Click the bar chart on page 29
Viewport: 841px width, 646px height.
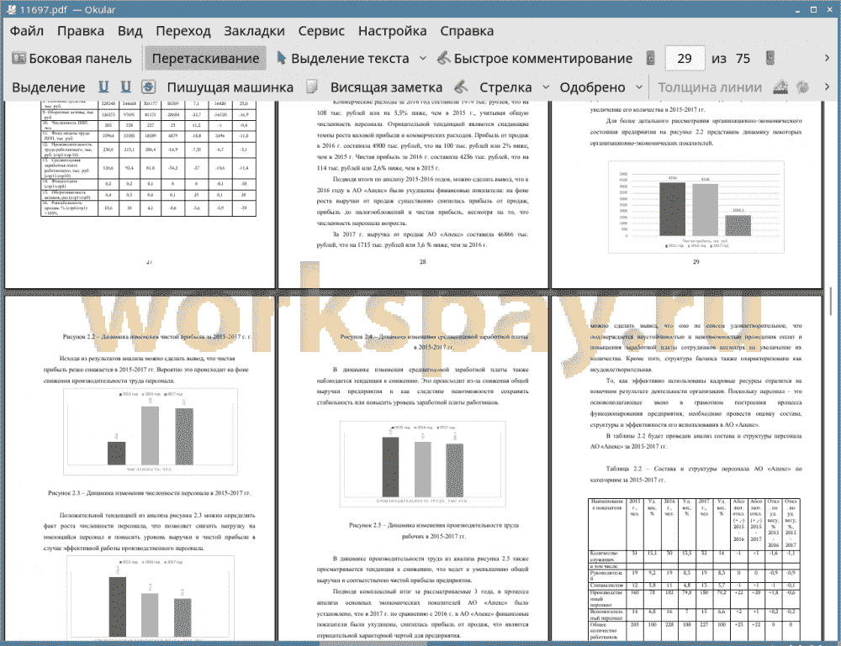696,207
